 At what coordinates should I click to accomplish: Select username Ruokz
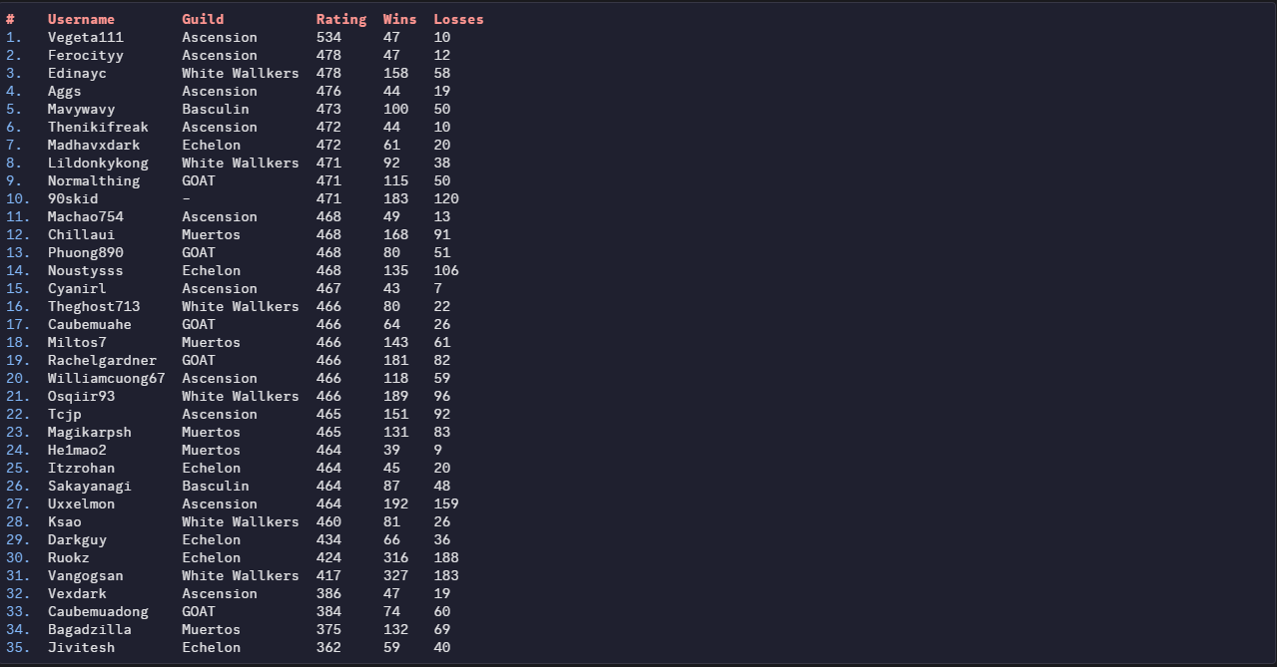(x=69, y=557)
